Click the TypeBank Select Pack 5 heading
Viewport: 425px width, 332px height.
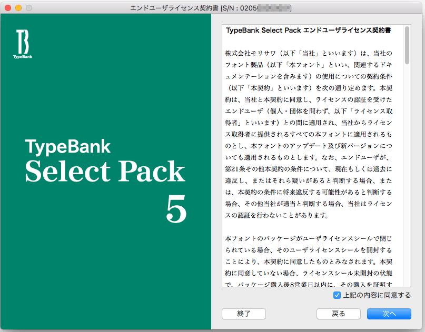click(106, 180)
